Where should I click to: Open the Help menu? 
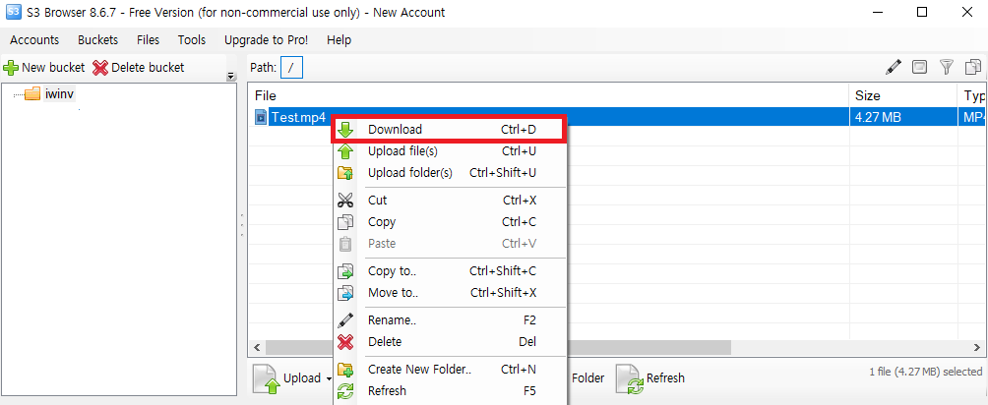click(339, 39)
